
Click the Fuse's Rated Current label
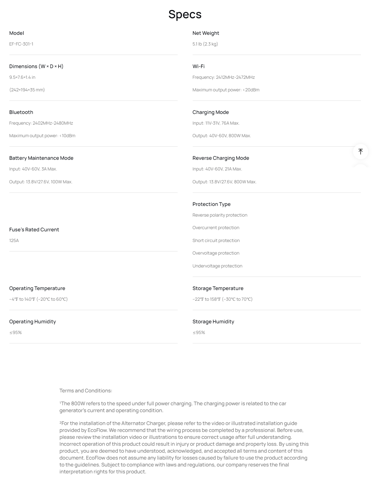34,230
